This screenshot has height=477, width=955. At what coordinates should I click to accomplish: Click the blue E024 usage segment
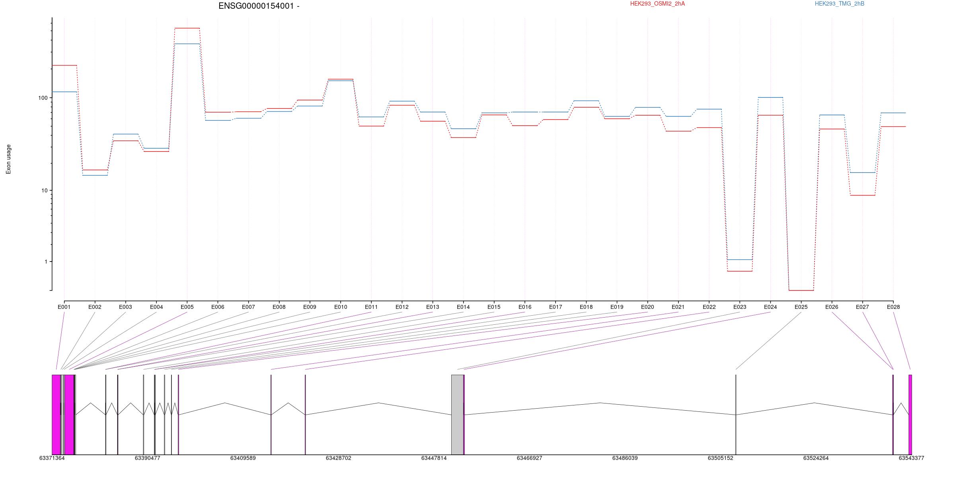[x=770, y=97]
